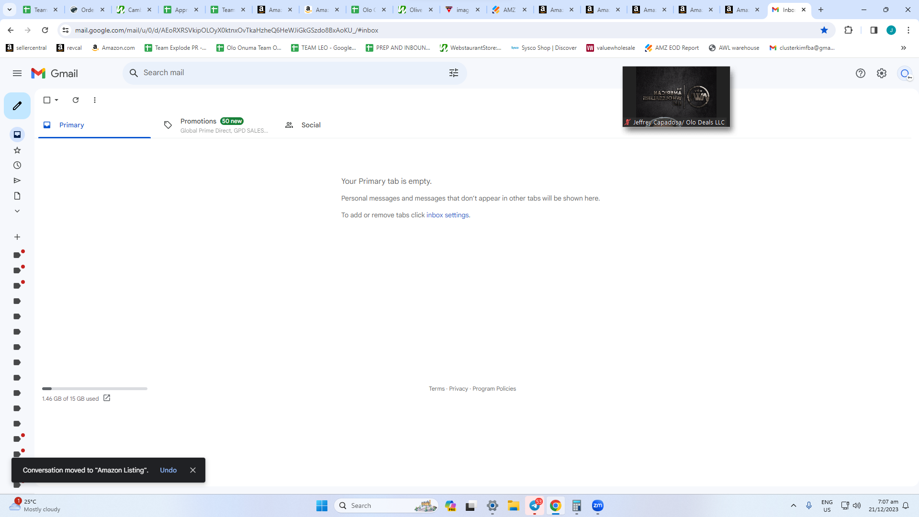This screenshot has height=517, width=919.
Task: Open the Terms link
Action: (437, 389)
